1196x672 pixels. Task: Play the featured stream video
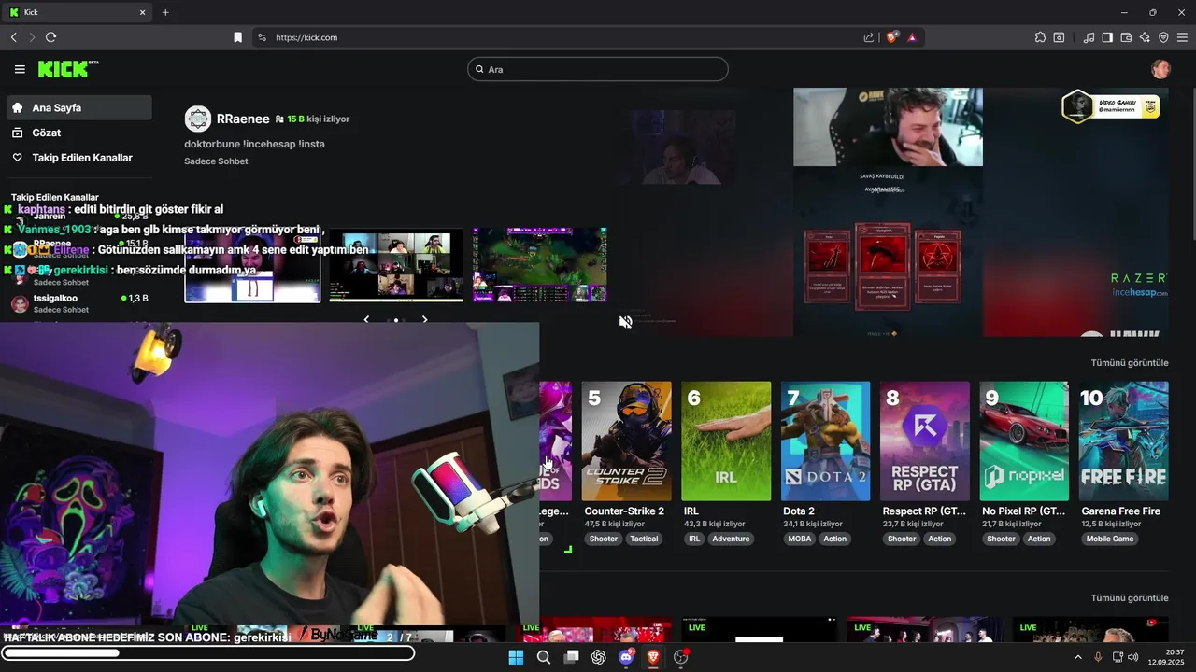click(888, 213)
